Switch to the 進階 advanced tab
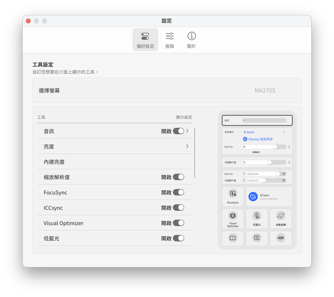 170,40
